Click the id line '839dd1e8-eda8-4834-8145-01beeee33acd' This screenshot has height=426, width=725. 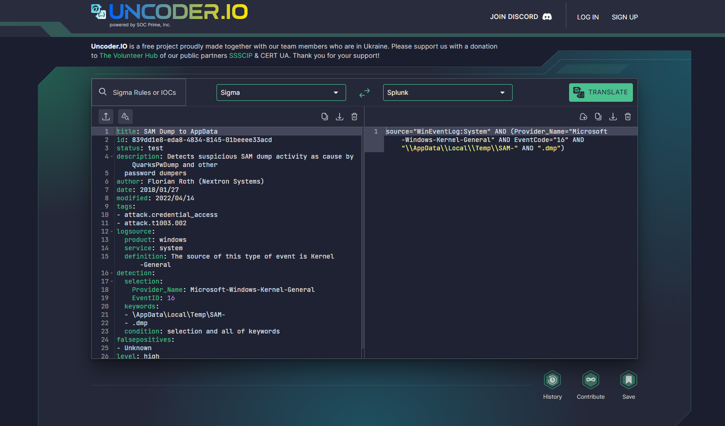pos(194,140)
